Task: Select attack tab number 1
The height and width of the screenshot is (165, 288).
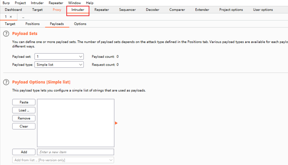Action: pyautogui.click(x=6, y=17)
